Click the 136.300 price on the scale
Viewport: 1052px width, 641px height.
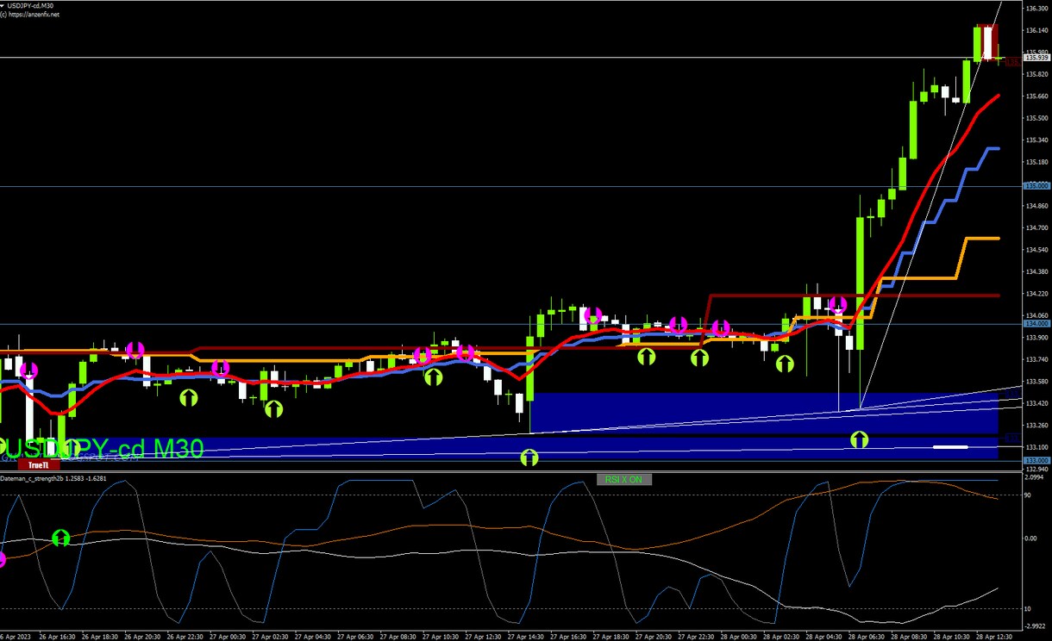[x=1036, y=9]
